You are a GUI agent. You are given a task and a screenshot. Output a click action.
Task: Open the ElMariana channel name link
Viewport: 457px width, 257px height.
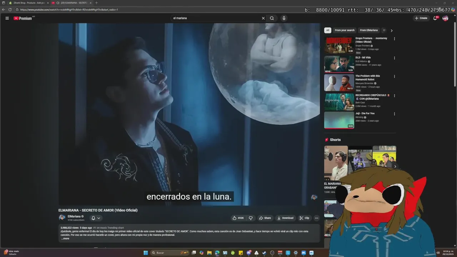(x=74, y=216)
